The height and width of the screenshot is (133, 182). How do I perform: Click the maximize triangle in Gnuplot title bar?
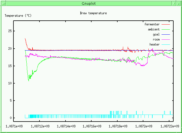point(178,4)
